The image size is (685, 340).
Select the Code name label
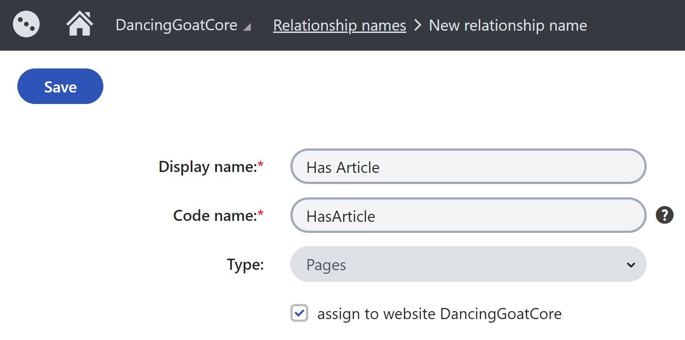pos(218,216)
